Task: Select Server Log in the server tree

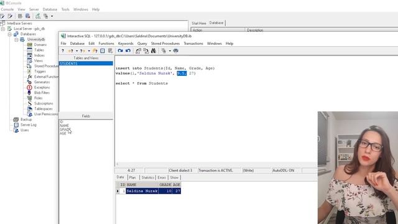Action: [29, 124]
